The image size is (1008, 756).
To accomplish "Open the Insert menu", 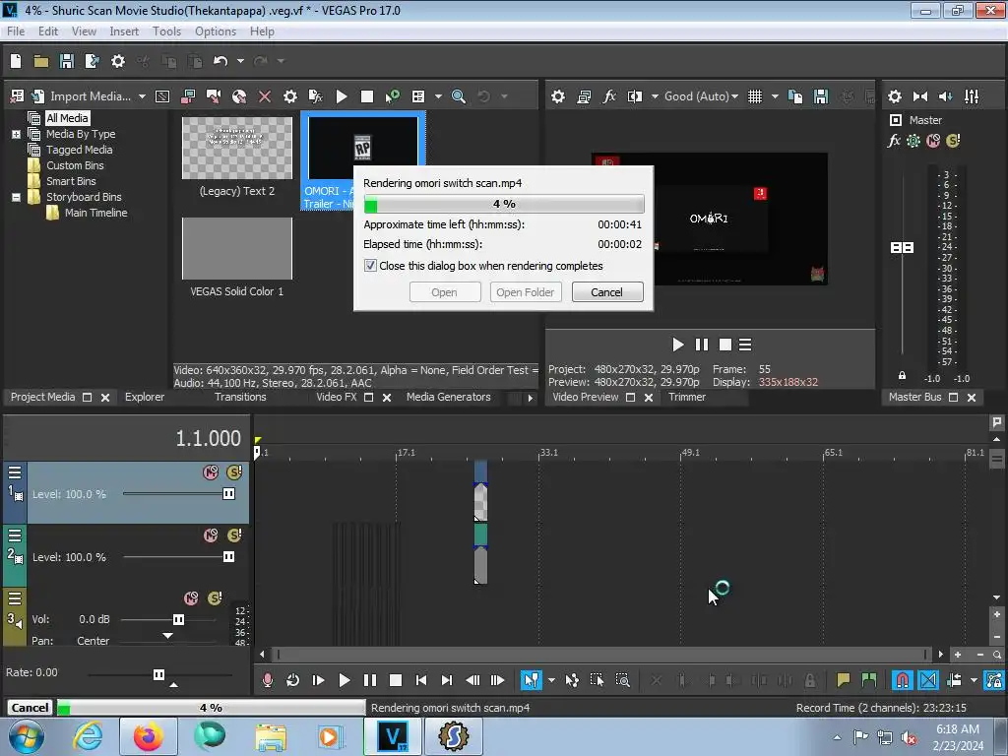I will tap(124, 31).
